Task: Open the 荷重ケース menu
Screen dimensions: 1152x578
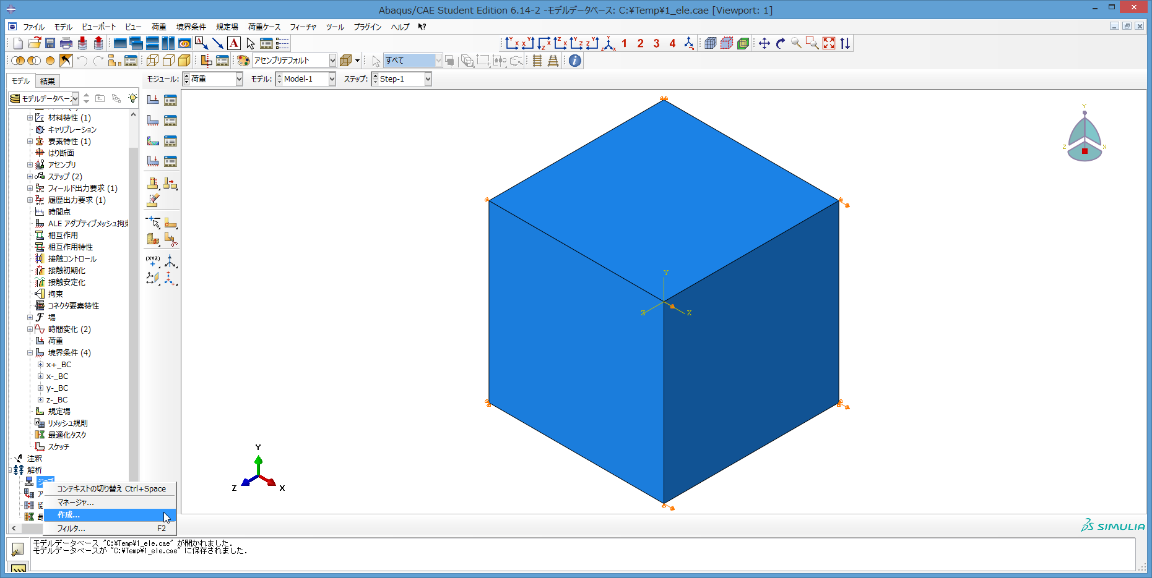Action: coord(264,27)
